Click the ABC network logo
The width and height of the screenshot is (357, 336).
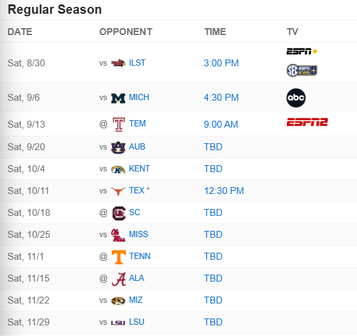tap(296, 98)
